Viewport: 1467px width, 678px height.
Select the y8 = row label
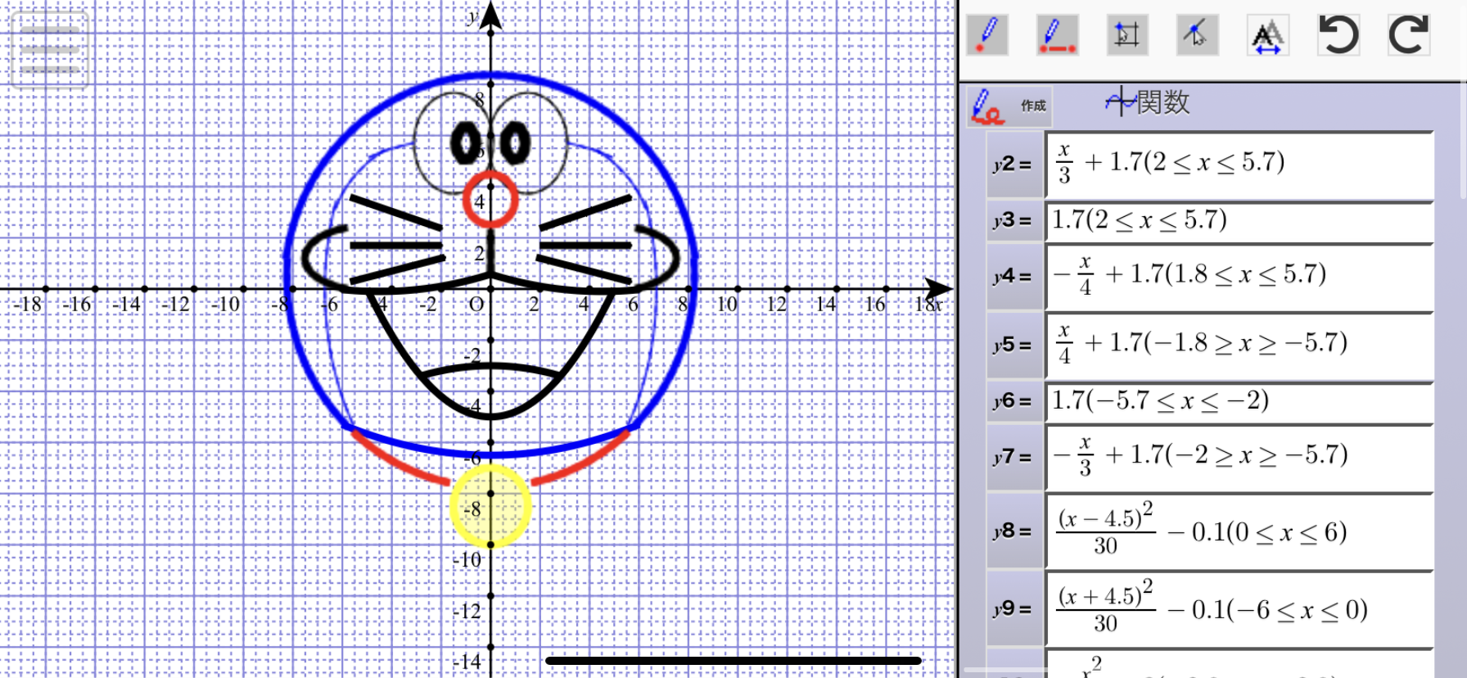tap(1014, 531)
